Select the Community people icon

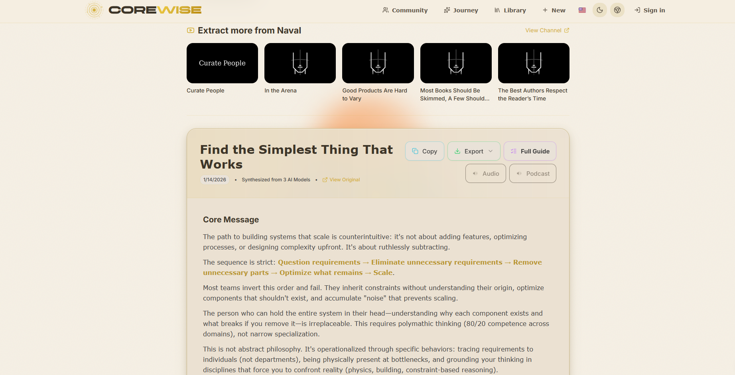point(385,10)
